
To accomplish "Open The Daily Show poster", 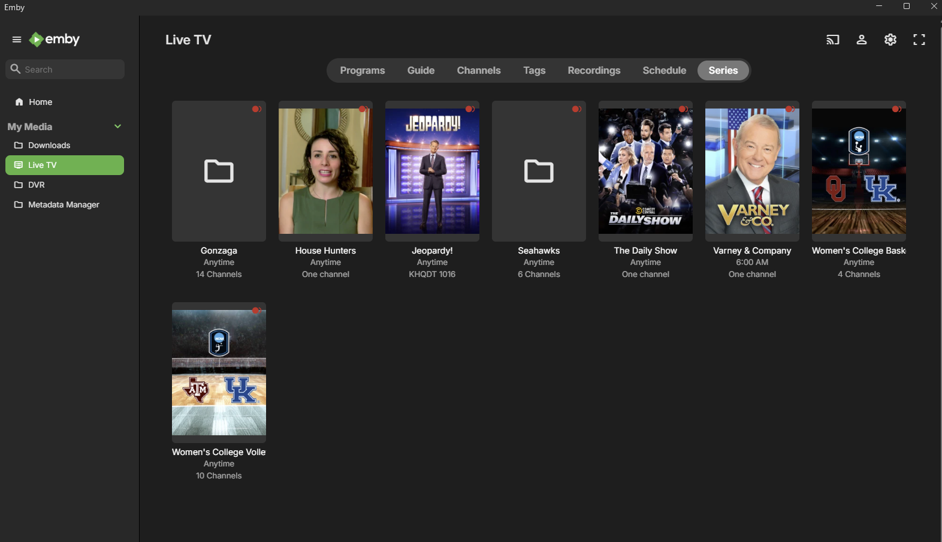I will pos(645,171).
